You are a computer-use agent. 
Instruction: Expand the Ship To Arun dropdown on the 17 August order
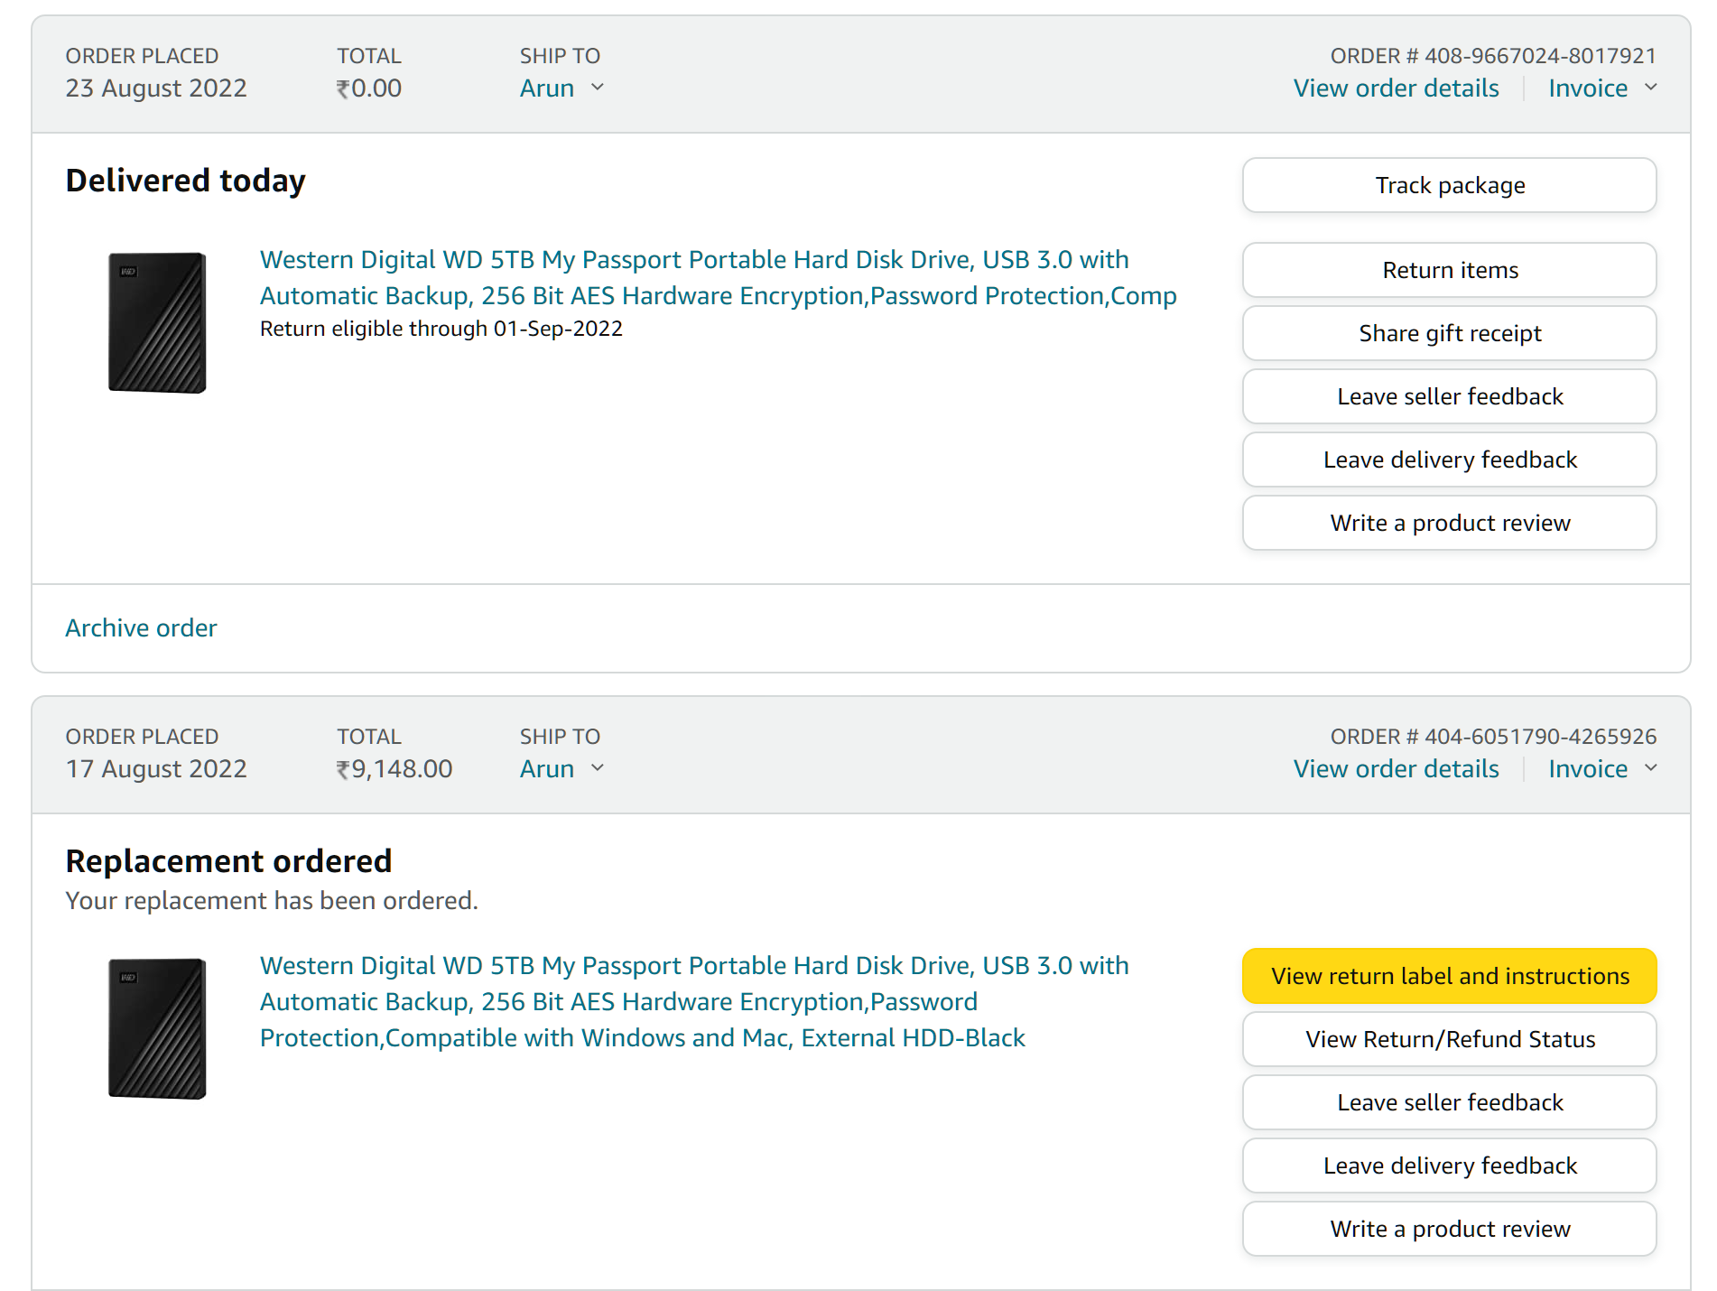[x=562, y=769]
